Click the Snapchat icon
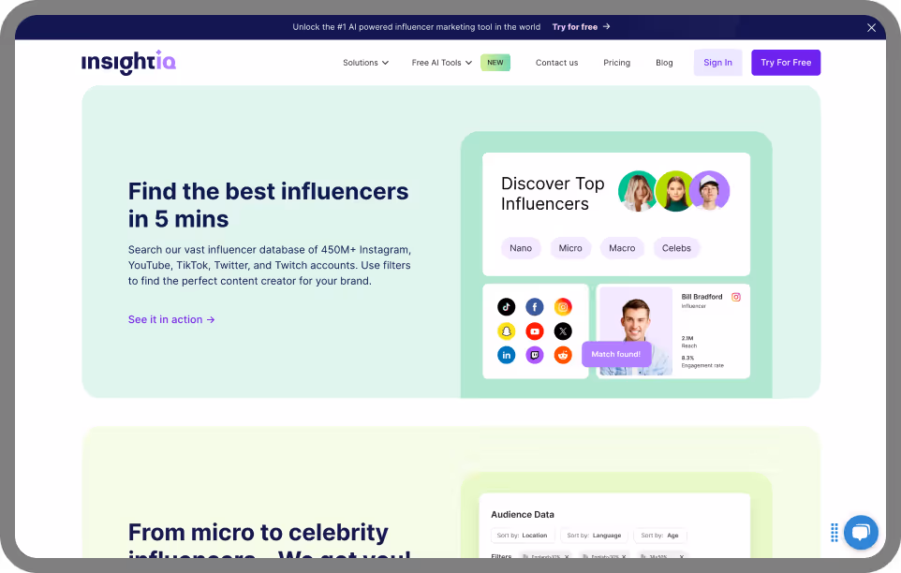This screenshot has width=901, height=573. (x=507, y=331)
